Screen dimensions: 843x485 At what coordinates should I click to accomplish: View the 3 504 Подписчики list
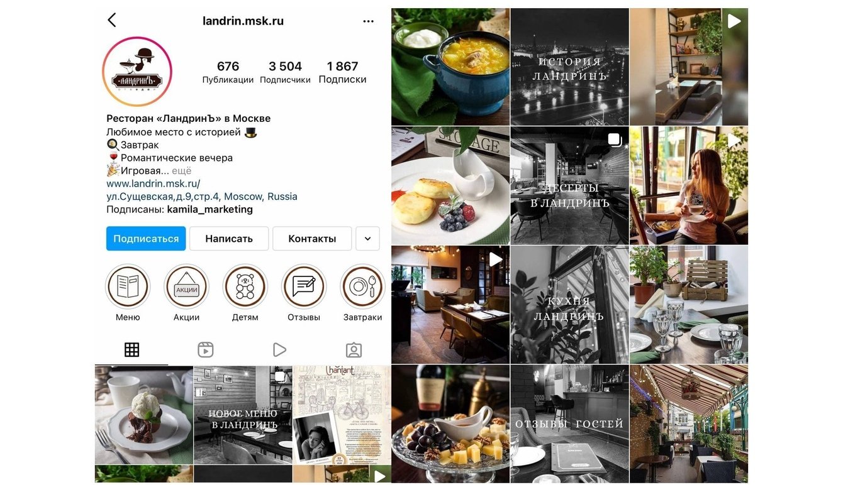[x=285, y=72]
